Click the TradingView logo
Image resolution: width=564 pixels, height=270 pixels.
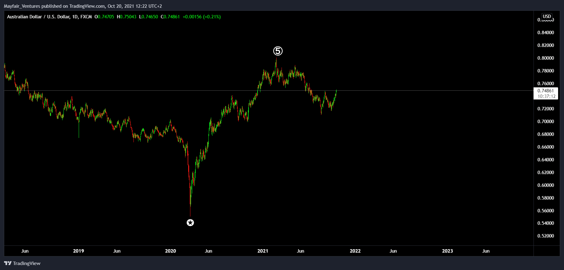[x=22, y=263]
